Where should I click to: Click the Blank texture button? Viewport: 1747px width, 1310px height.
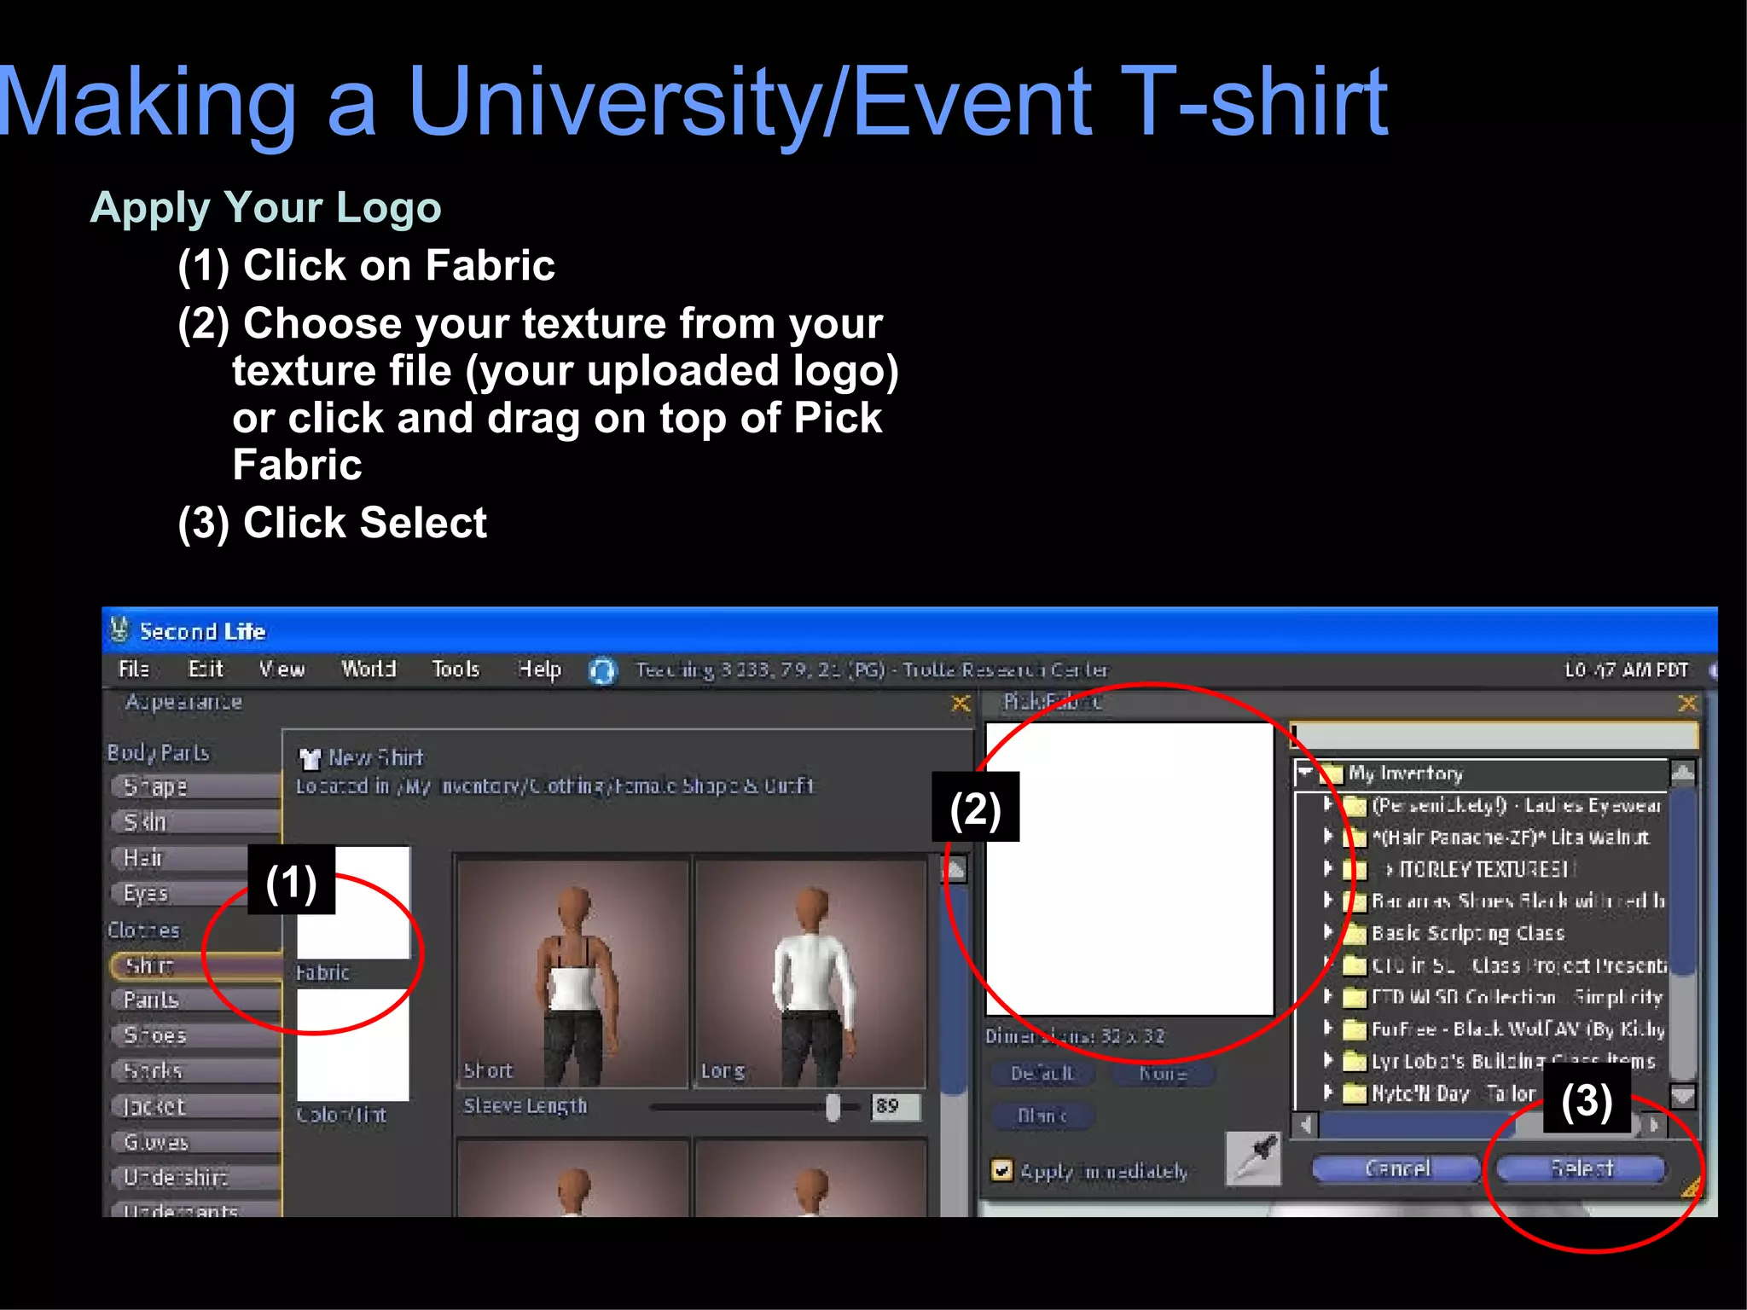click(1042, 1116)
